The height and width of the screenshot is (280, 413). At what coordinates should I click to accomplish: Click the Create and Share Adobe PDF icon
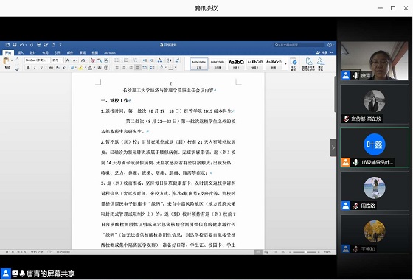pos(308,65)
